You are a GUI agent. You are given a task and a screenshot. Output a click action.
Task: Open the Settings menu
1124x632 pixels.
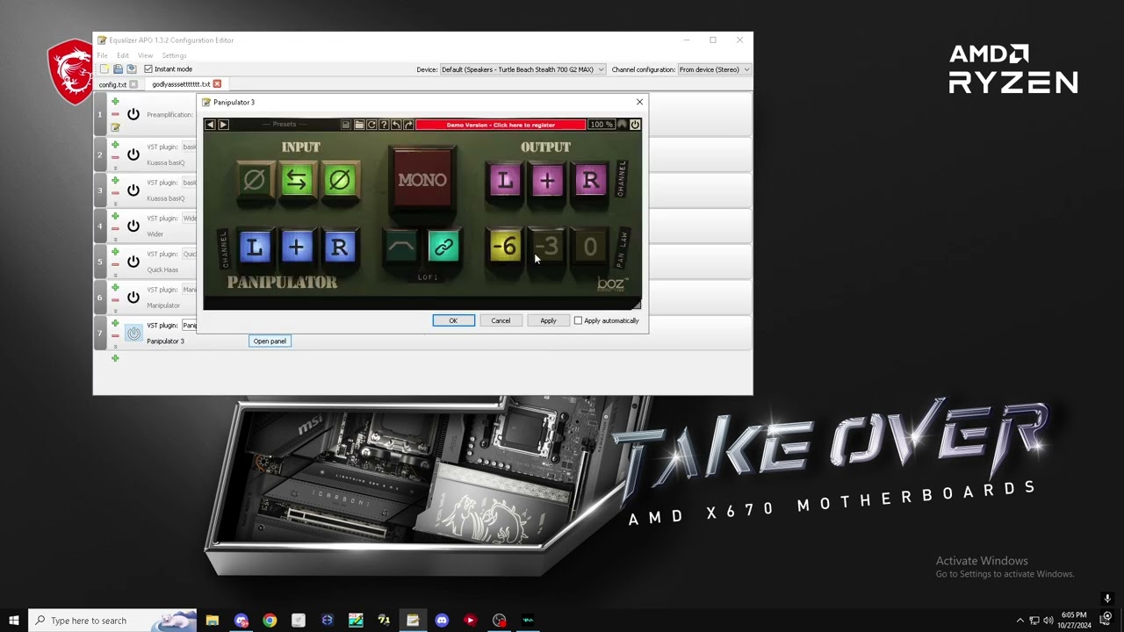tap(174, 55)
